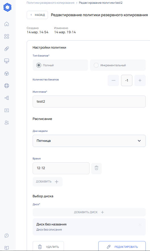Focus the Имя плана field with test2
The image size is (150, 251).
[89, 101]
